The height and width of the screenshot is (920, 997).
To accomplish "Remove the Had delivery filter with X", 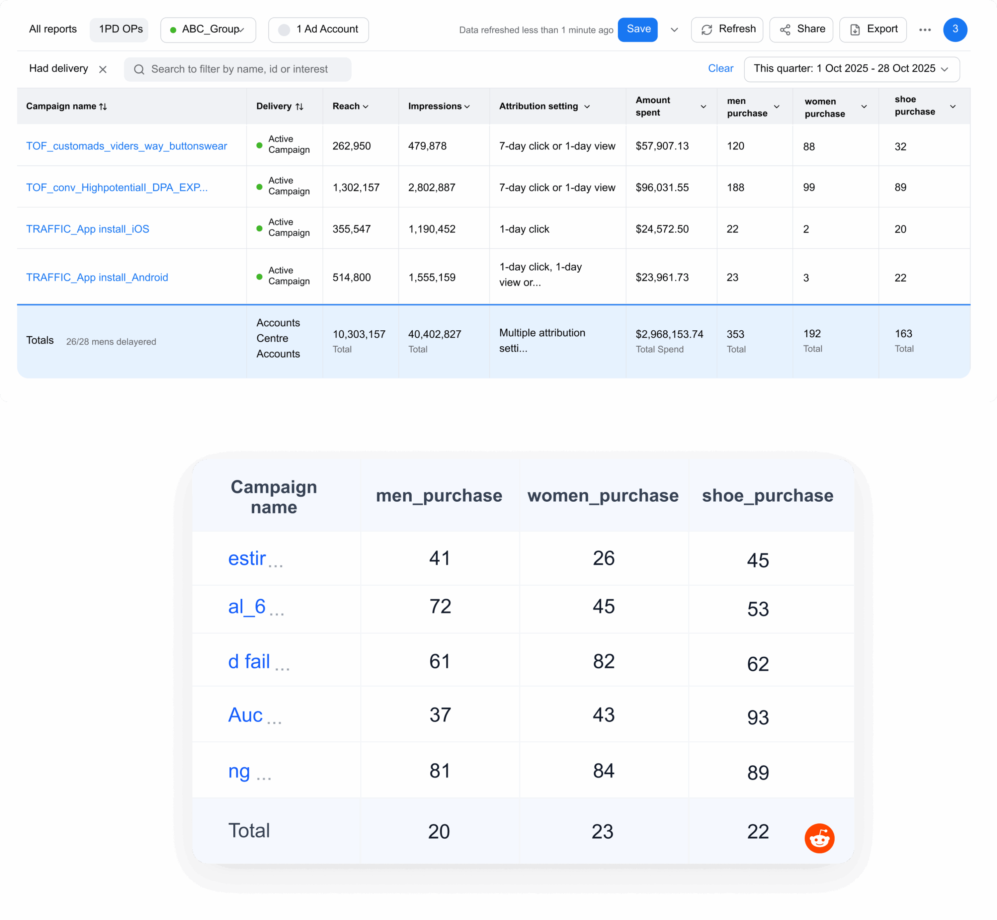I will [103, 70].
